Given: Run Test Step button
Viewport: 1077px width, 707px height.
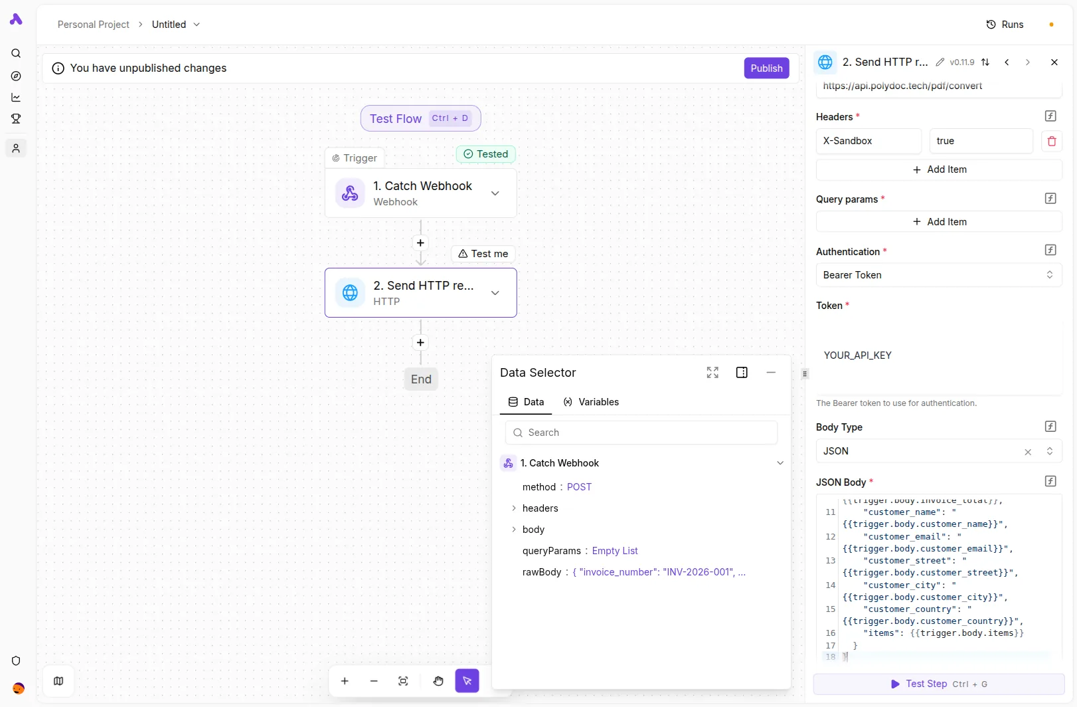Looking at the screenshot, I should point(939,684).
